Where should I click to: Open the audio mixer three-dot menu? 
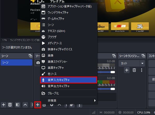pyautogui.click(x=79, y=105)
